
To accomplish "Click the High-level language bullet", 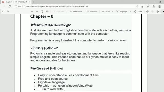I will pos(51,82).
